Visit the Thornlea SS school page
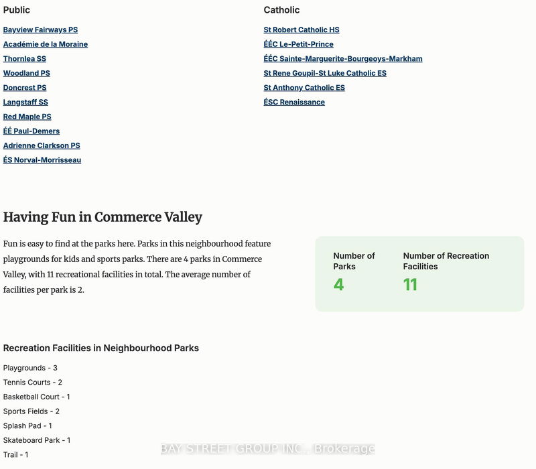This screenshot has width=536, height=469. click(25, 59)
